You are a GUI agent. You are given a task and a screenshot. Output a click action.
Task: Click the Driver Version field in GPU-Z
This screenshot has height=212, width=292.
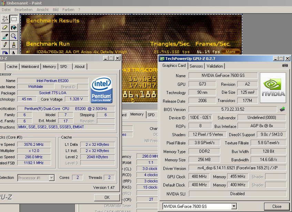[x=238, y=168]
